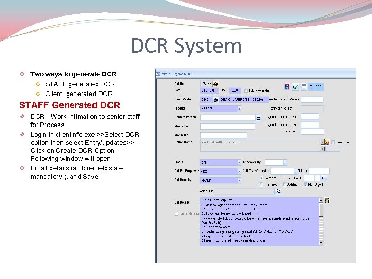Click the lookup icon beside Client Code

pyautogui.click(x=215, y=100)
